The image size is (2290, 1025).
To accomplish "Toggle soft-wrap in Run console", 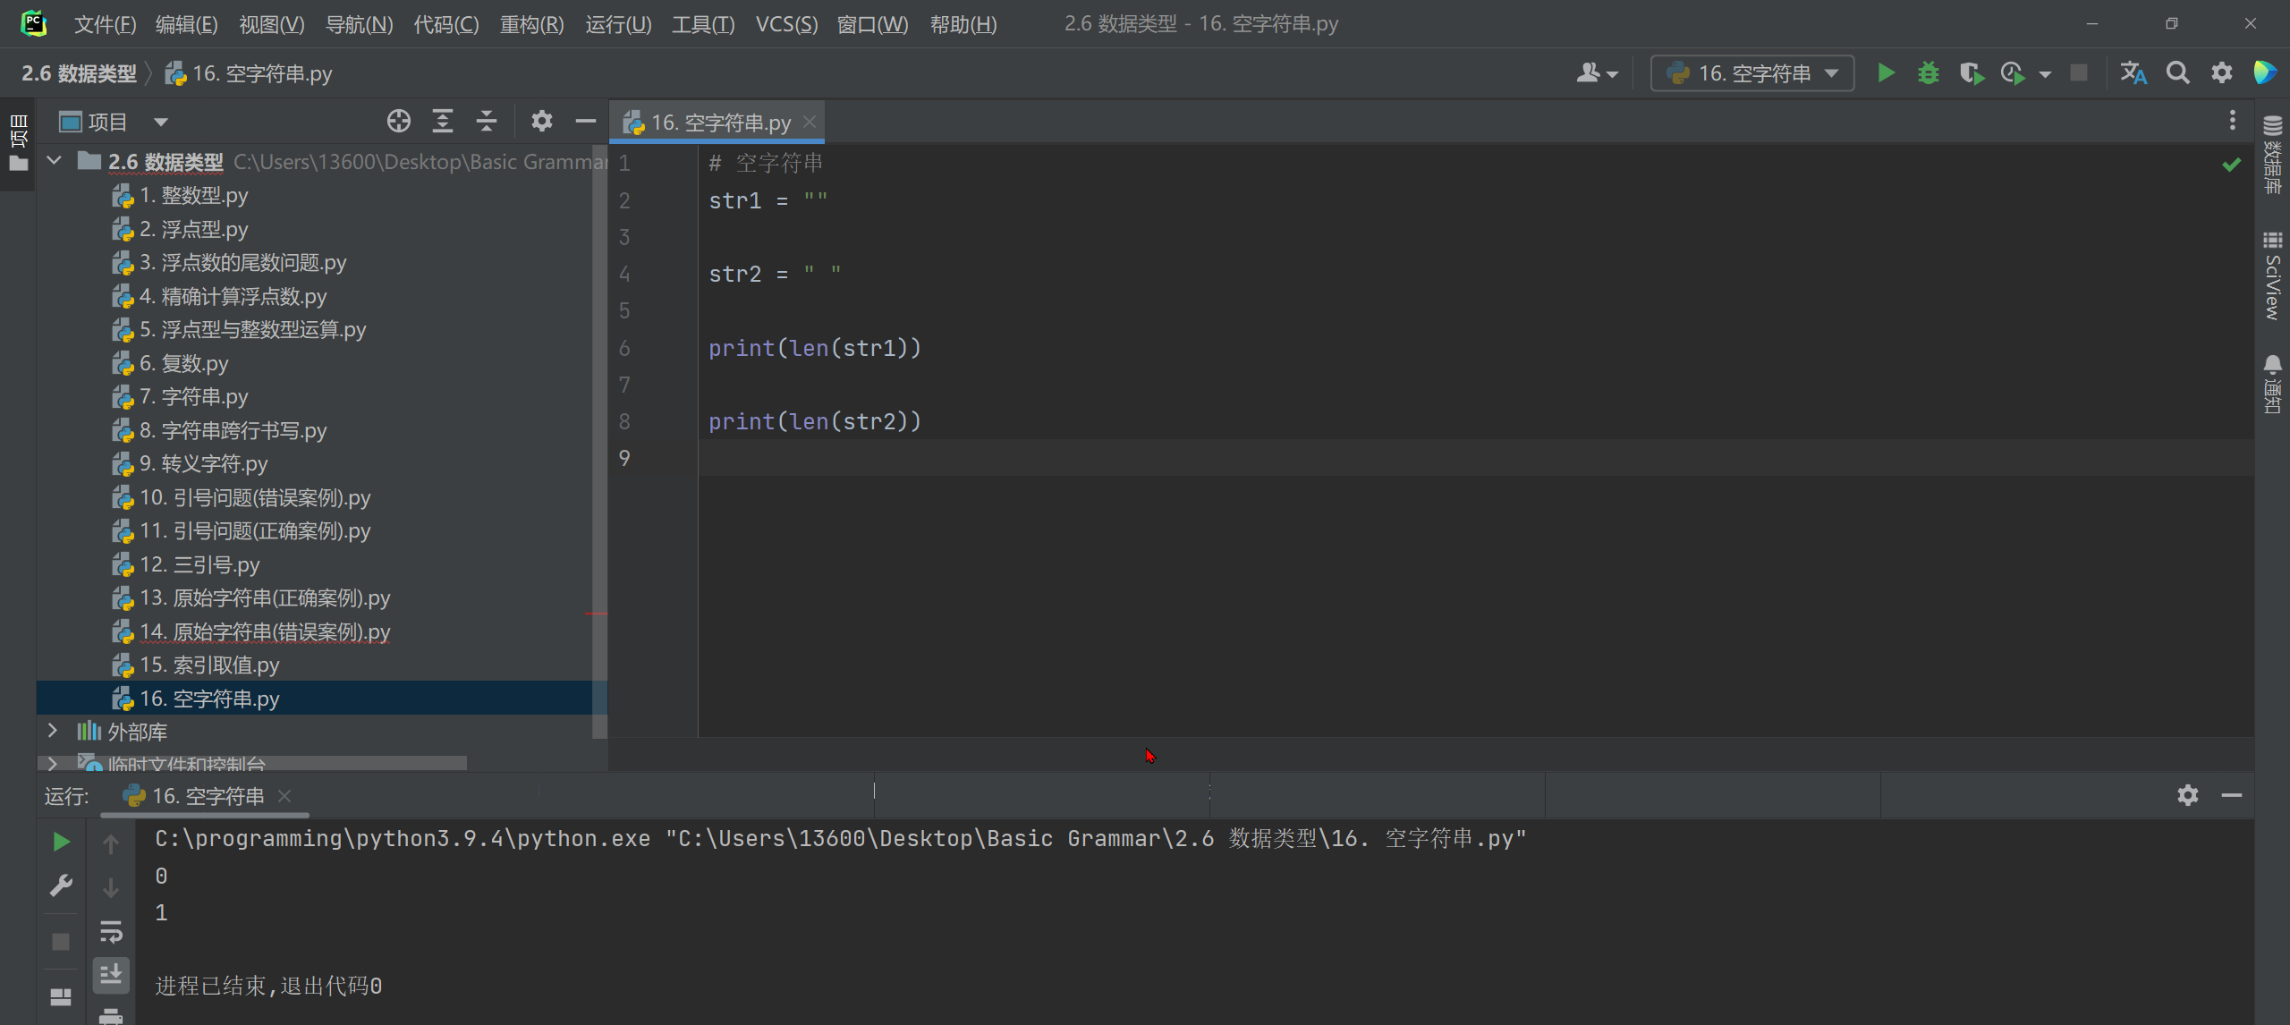I will (111, 931).
